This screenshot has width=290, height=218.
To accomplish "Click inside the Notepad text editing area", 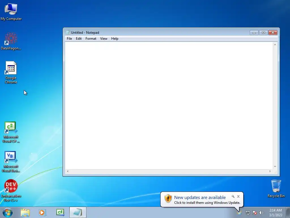I will click(x=169, y=106).
